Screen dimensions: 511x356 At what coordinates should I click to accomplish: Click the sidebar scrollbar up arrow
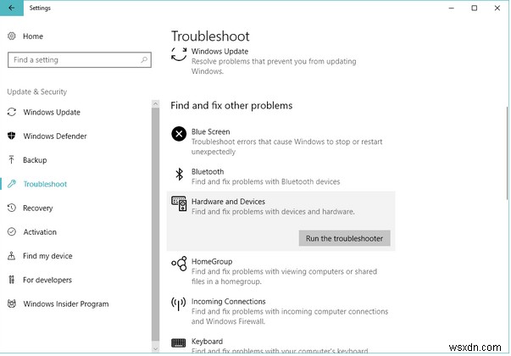(155, 103)
